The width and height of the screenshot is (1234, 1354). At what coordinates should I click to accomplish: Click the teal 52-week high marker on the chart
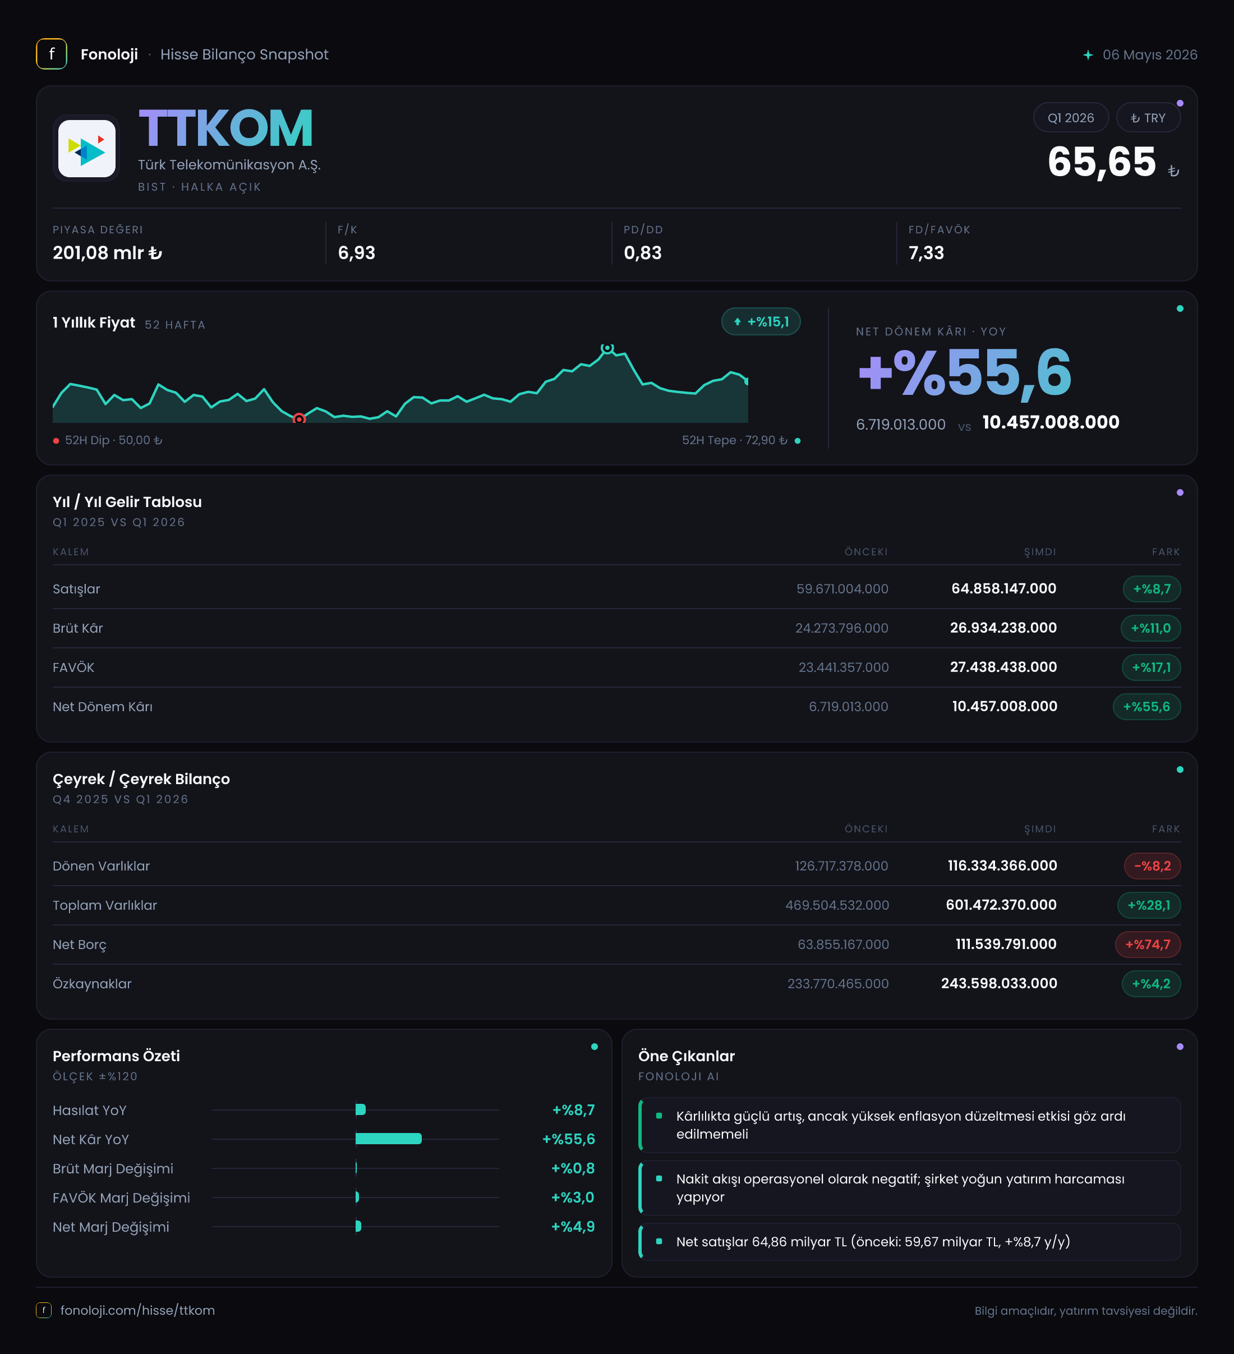click(606, 348)
